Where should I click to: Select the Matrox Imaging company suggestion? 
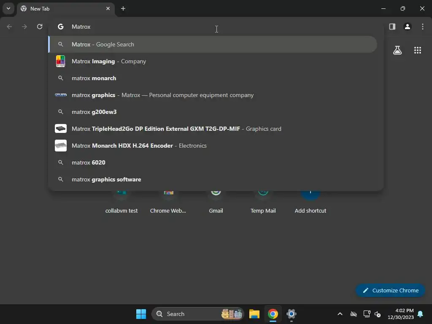(213, 61)
